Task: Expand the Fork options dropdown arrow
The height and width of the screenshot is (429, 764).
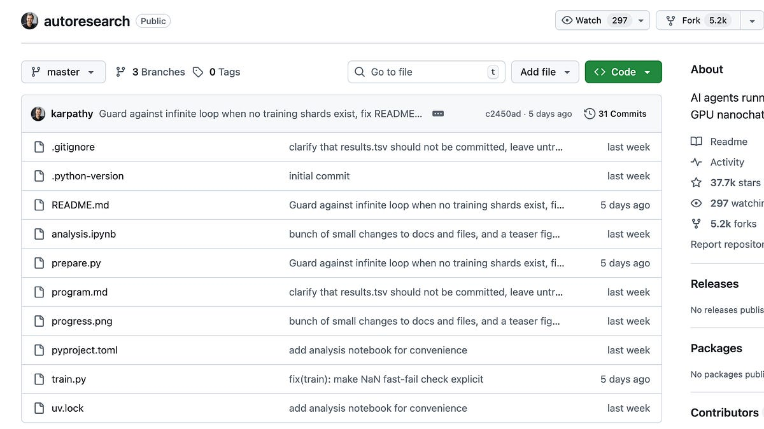Action: [x=753, y=20]
